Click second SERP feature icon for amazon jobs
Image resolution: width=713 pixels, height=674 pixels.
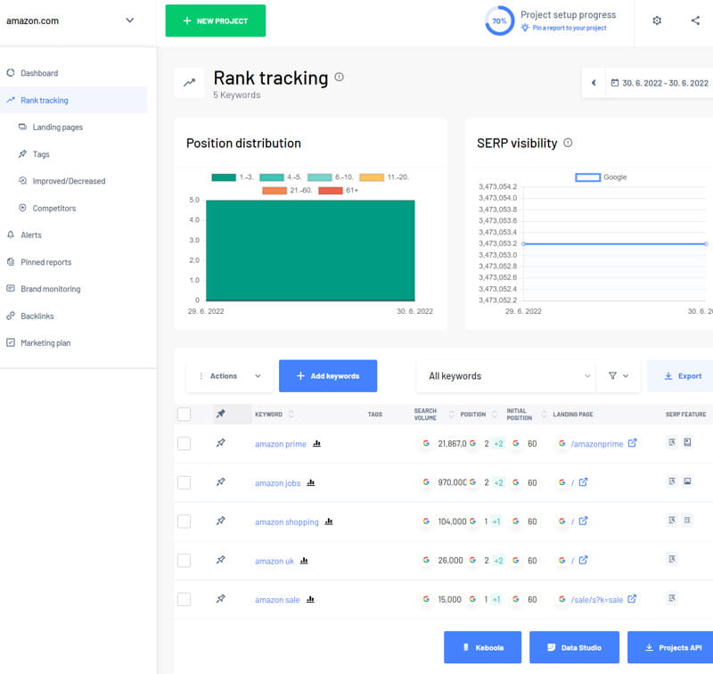tap(687, 481)
